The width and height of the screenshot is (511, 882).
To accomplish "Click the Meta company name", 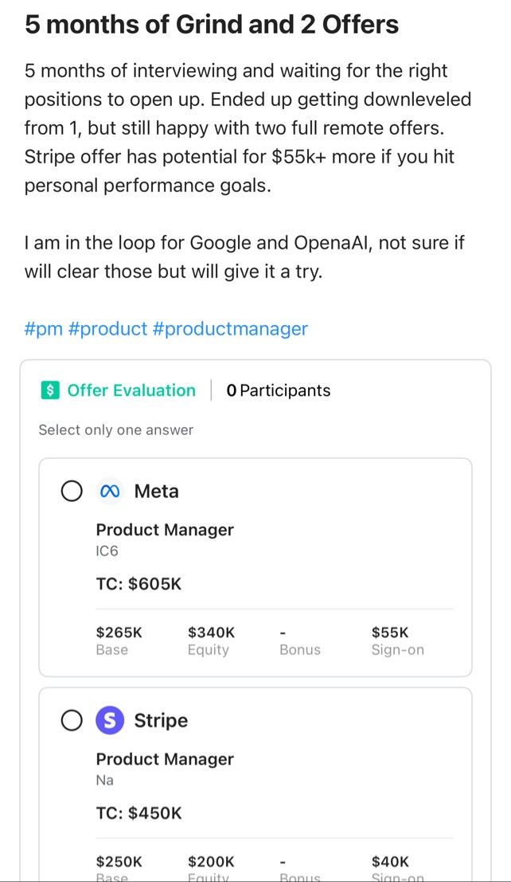I will click(x=156, y=491).
